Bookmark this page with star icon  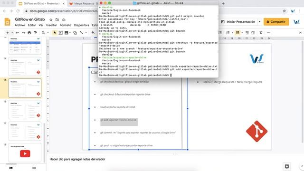point(284,11)
